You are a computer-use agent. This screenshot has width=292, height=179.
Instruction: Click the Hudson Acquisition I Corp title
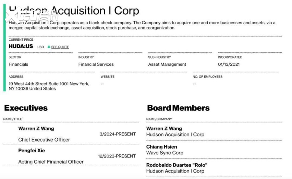[x=74, y=11]
